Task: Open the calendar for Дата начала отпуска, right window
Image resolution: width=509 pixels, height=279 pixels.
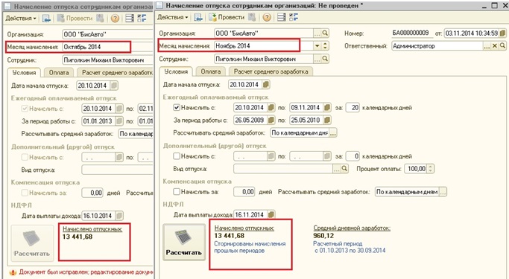Action: [266, 85]
